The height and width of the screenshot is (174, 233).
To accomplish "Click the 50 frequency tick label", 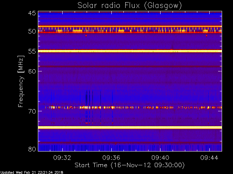I will tap(32, 32).
